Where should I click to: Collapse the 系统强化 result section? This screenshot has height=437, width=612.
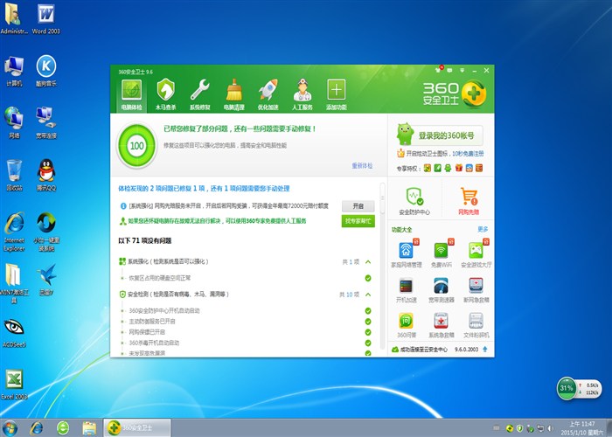pos(368,261)
